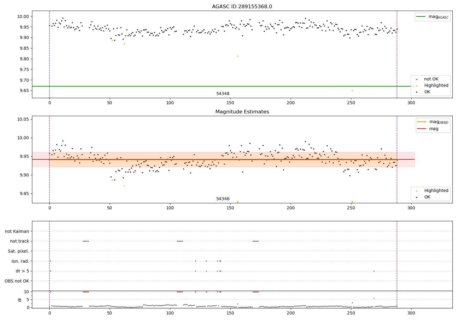Screen dimensions: 457x320
Task: Click the 'dr' y-axis label
Action: click(20, 300)
